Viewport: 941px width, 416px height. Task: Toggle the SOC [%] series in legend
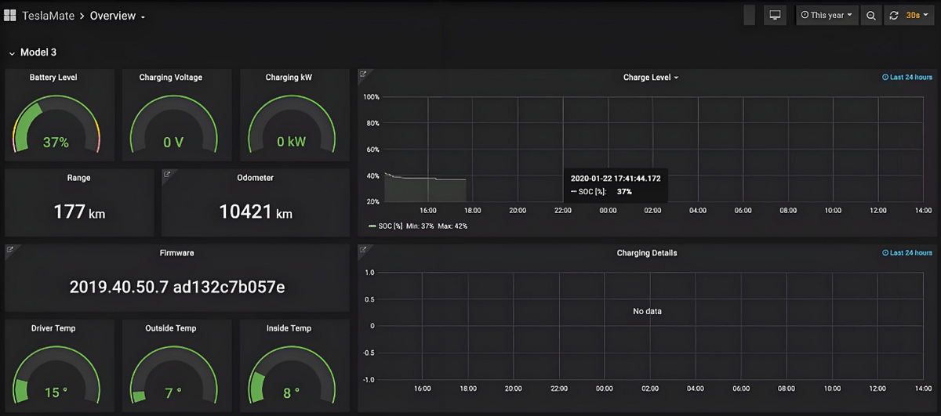coord(386,226)
